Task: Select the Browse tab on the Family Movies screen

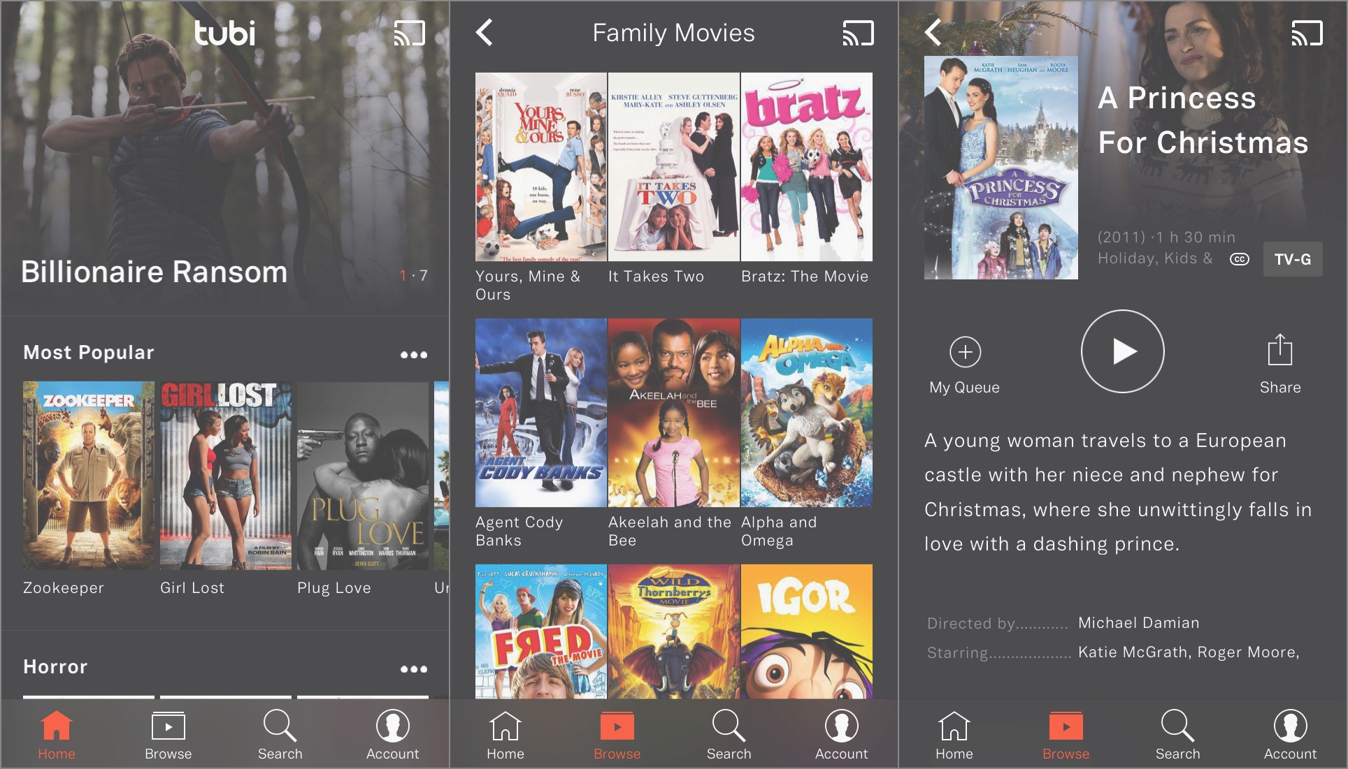Action: pyautogui.click(x=617, y=735)
